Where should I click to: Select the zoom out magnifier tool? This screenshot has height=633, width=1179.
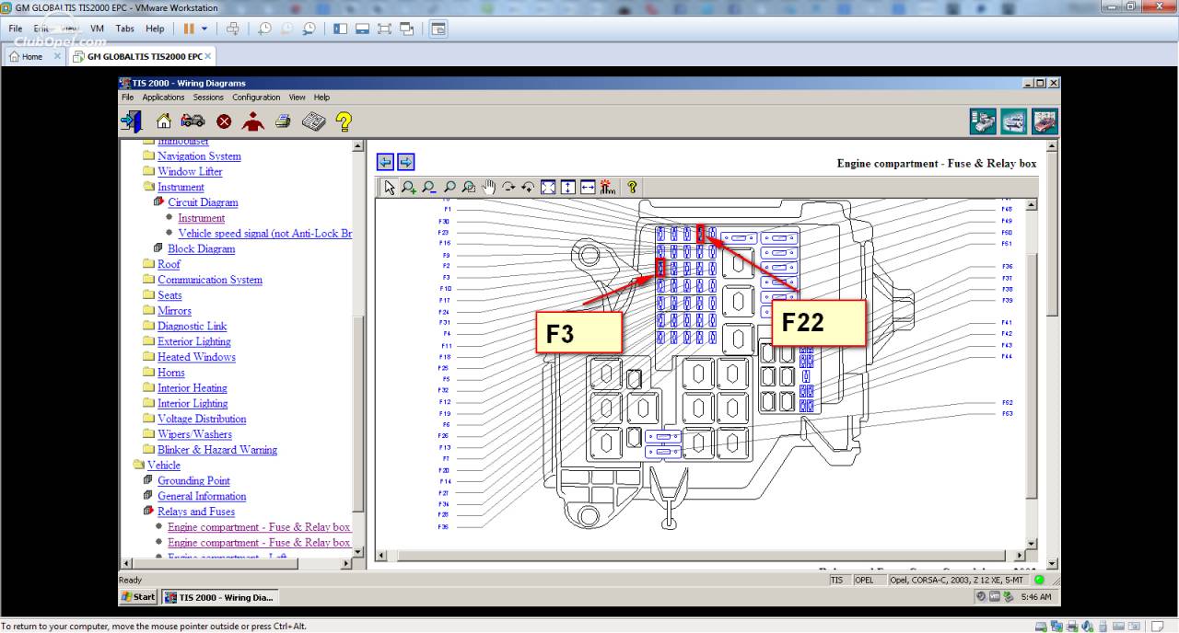click(x=429, y=187)
